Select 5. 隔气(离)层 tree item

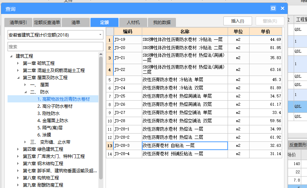(50, 128)
